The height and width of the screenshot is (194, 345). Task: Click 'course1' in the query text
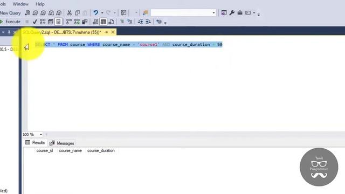pyautogui.click(x=149, y=45)
